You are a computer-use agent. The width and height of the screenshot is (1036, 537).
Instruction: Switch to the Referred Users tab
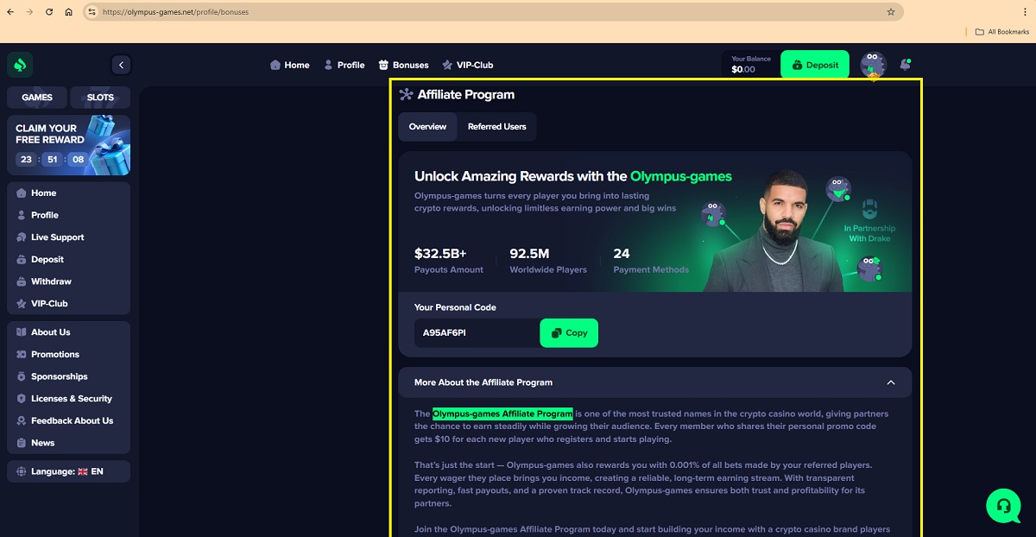(496, 127)
